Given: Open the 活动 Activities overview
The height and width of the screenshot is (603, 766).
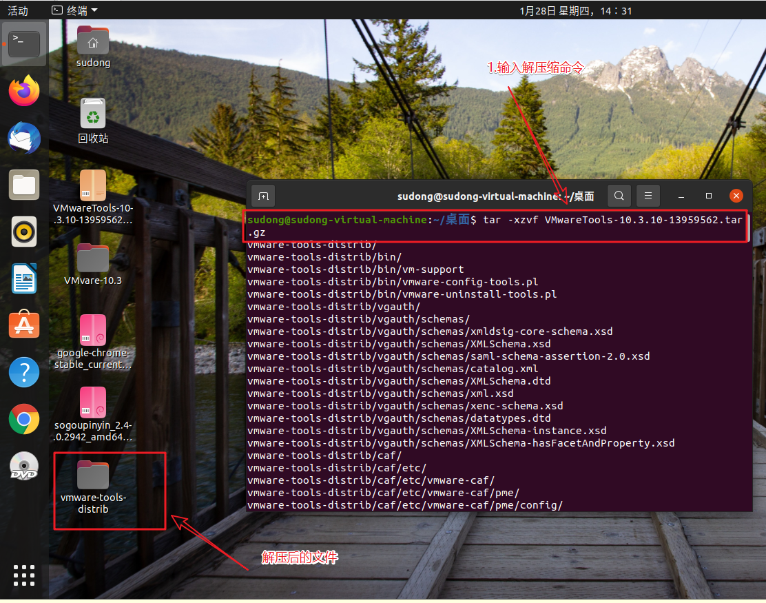Looking at the screenshot, I should [17, 10].
